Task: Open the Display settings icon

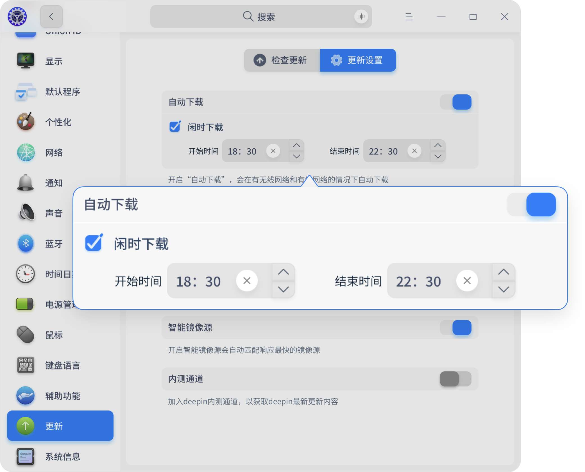Action: click(26, 61)
